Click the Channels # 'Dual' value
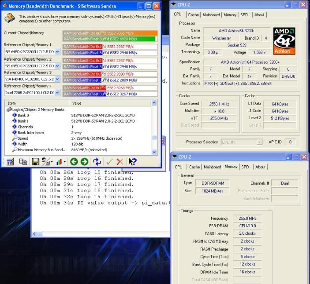310x284 pixels. coord(285,183)
